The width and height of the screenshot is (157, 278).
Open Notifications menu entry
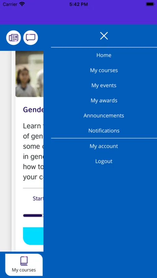[104, 130]
